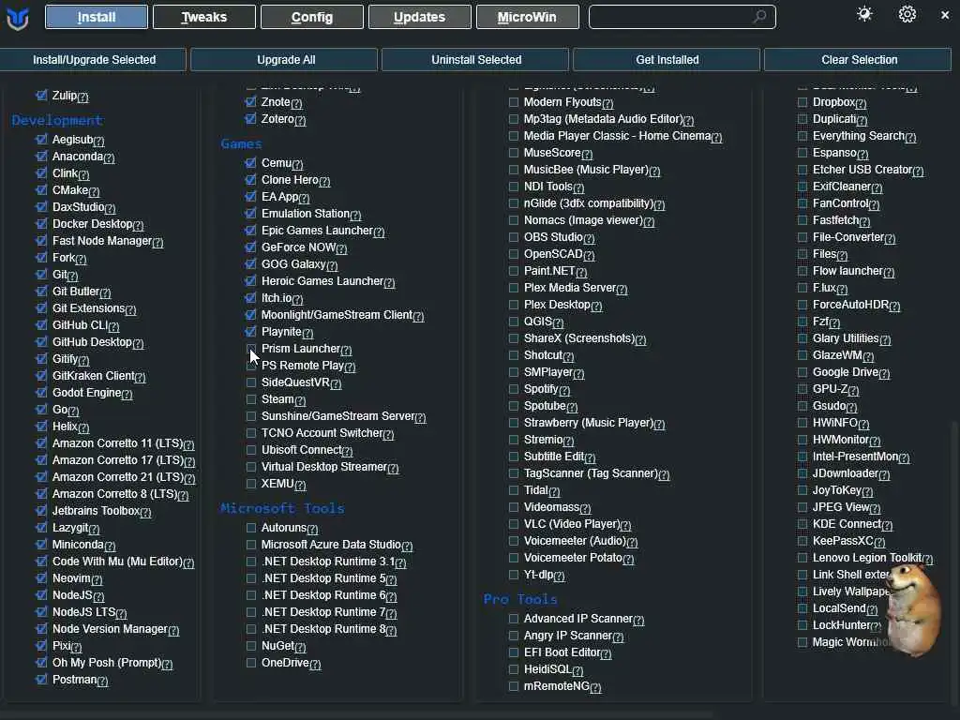The height and width of the screenshot is (720, 960).
Task: Click the Jetbrains Toolbox label
Action: (x=97, y=511)
